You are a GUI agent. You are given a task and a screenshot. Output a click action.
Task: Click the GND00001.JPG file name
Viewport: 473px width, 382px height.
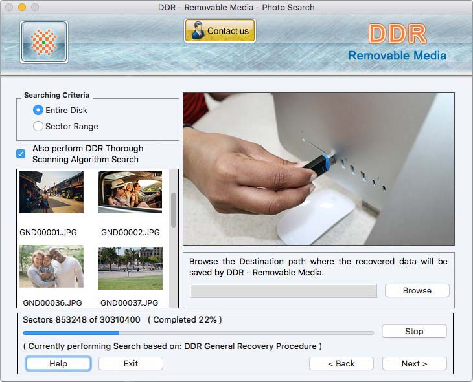[x=48, y=233]
